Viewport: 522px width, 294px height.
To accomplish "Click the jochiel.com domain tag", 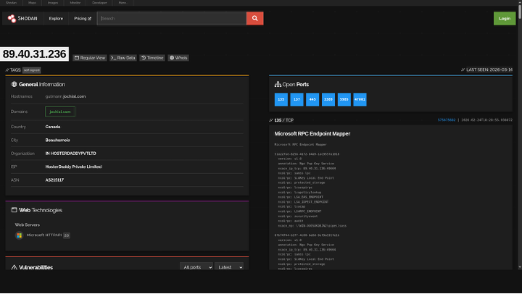I will click(60, 112).
